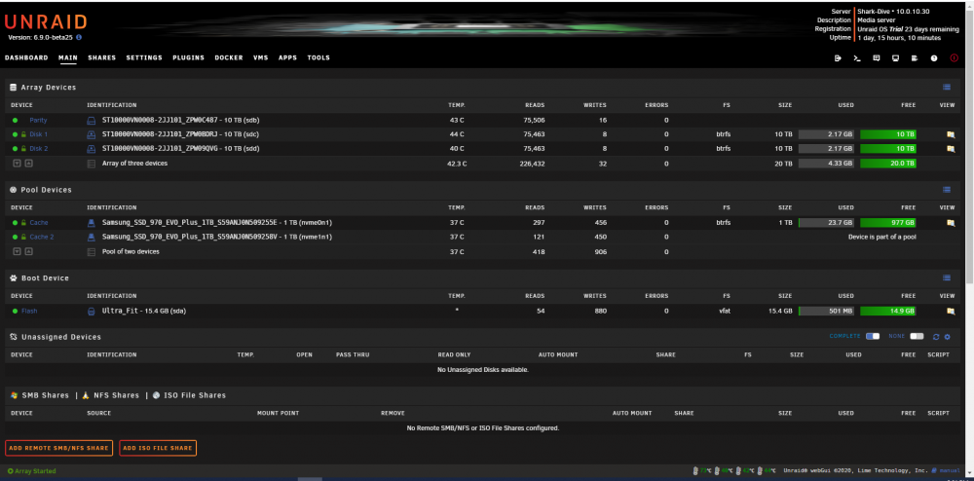Click the red alert power icon
974x481 pixels.
click(955, 57)
